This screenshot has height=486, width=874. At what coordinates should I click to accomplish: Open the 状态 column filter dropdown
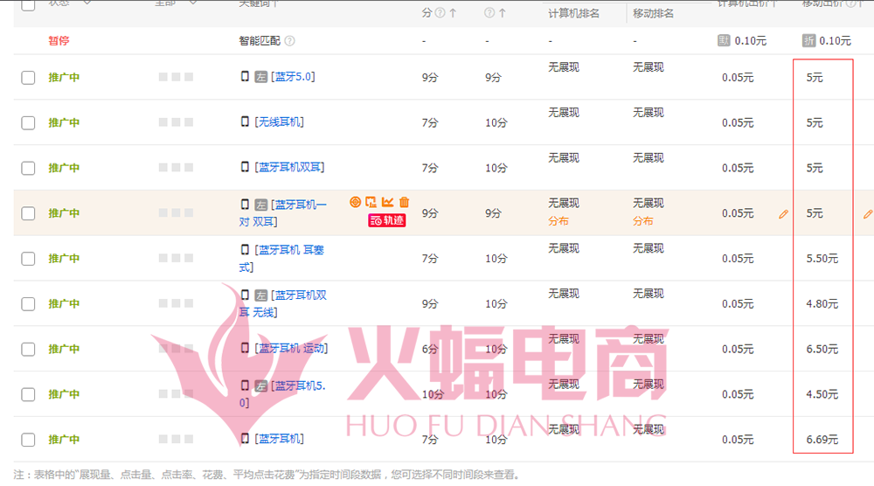coord(86,3)
